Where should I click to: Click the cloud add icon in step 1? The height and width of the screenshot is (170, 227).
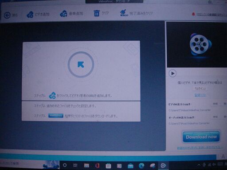(52, 96)
